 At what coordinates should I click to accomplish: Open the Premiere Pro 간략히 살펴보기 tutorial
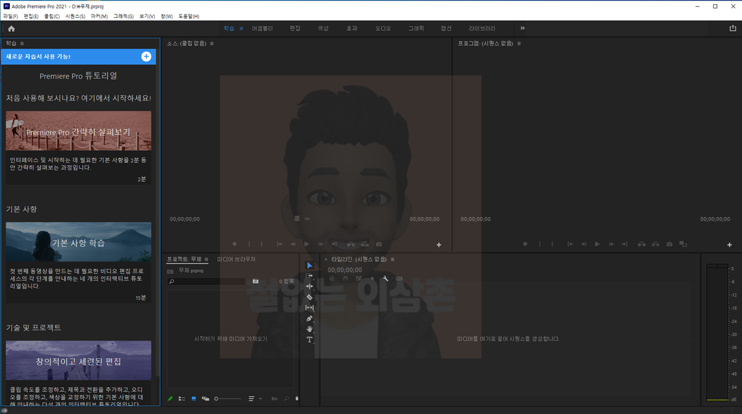coord(78,131)
